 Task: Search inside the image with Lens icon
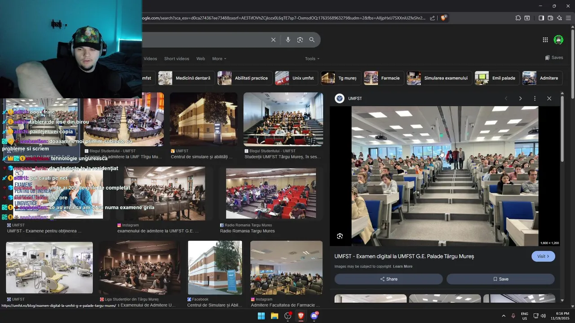coord(340,236)
